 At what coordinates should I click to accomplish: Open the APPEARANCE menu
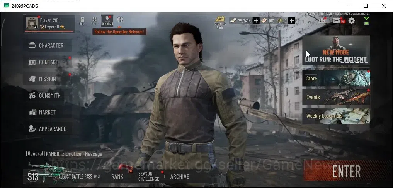48,129
